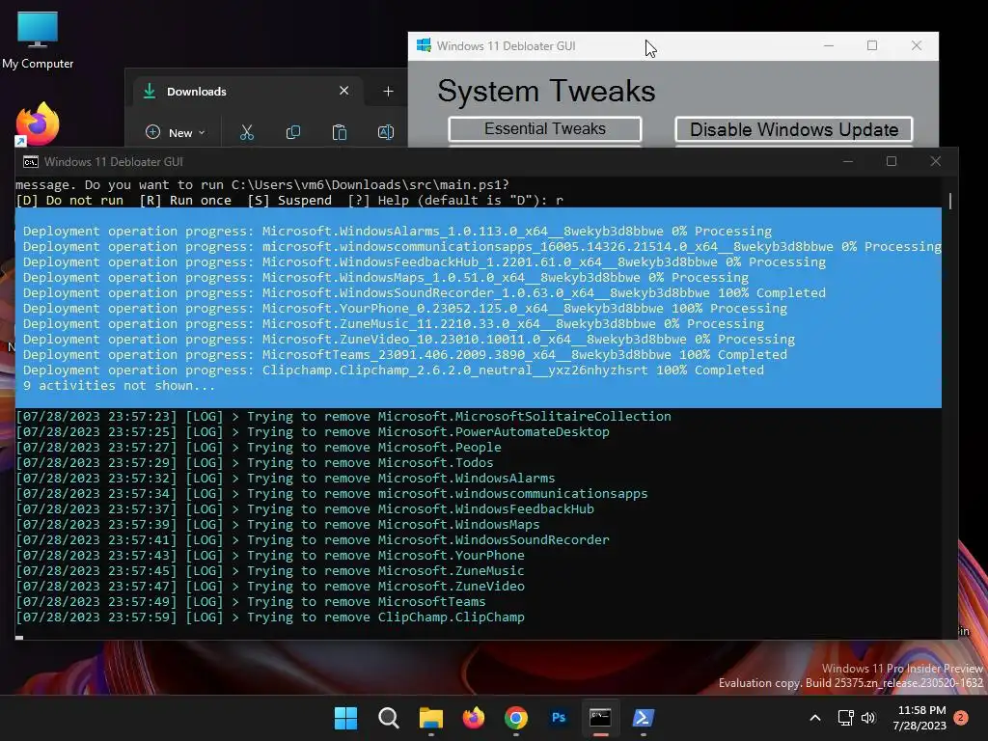Click the log line removing Microsoft.PowerAutomateDesktop
This screenshot has height=741, width=988.
point(313,431)
